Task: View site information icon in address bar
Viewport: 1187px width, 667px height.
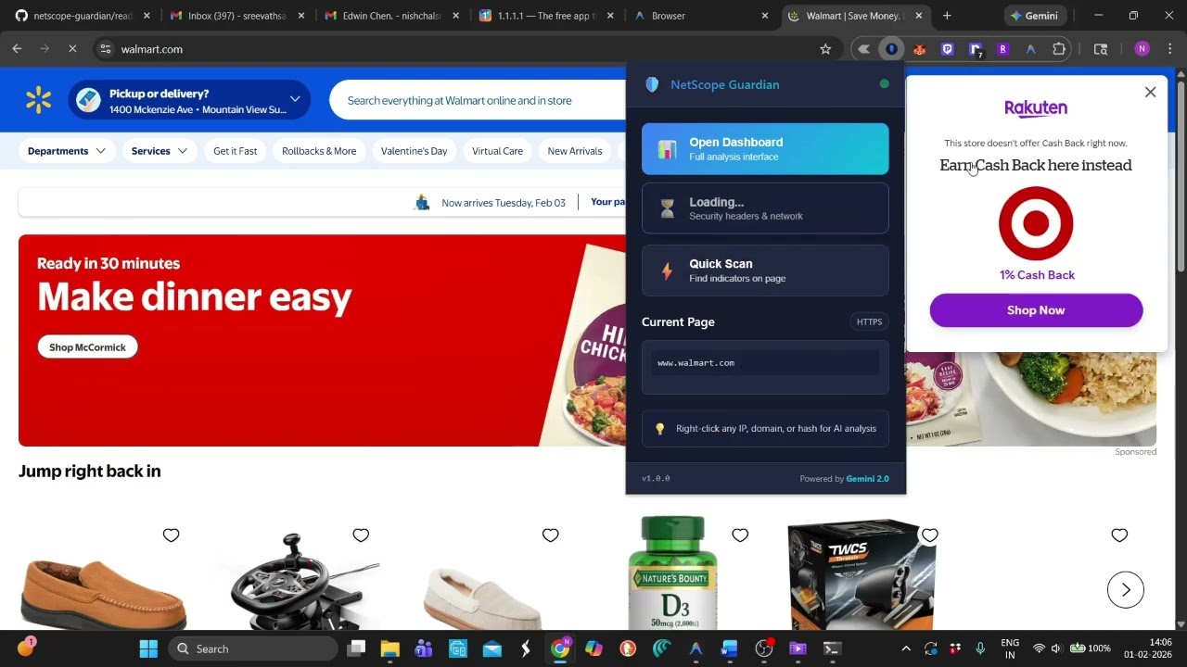Action: (x=106, y=49)
